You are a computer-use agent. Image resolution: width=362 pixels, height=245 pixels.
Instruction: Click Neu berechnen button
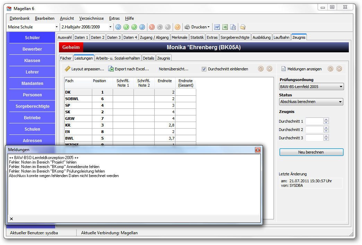click(x=311, y=152)
